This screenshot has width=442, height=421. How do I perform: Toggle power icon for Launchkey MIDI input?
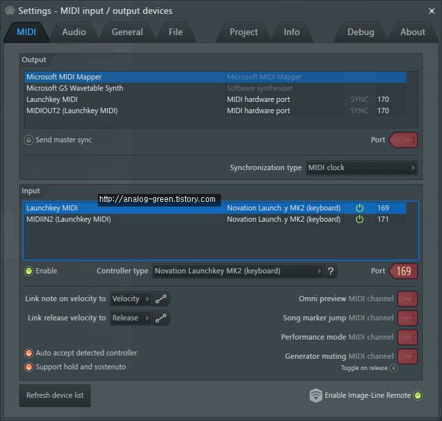coord(359,208)
